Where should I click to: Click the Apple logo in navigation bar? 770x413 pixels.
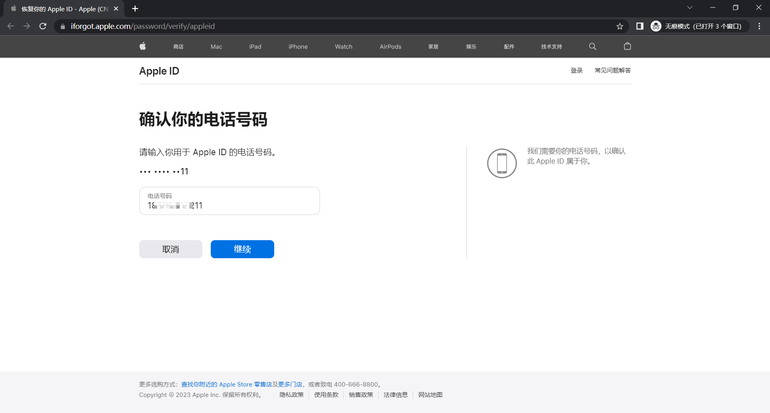(143, 46)
